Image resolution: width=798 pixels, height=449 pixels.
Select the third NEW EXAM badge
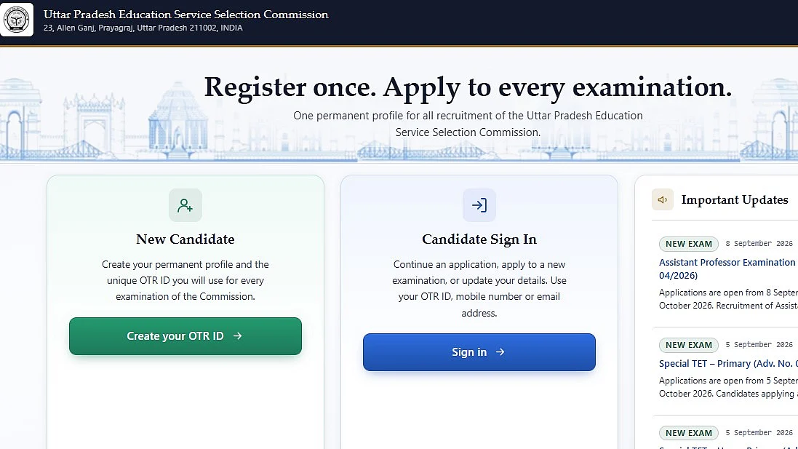689,433
